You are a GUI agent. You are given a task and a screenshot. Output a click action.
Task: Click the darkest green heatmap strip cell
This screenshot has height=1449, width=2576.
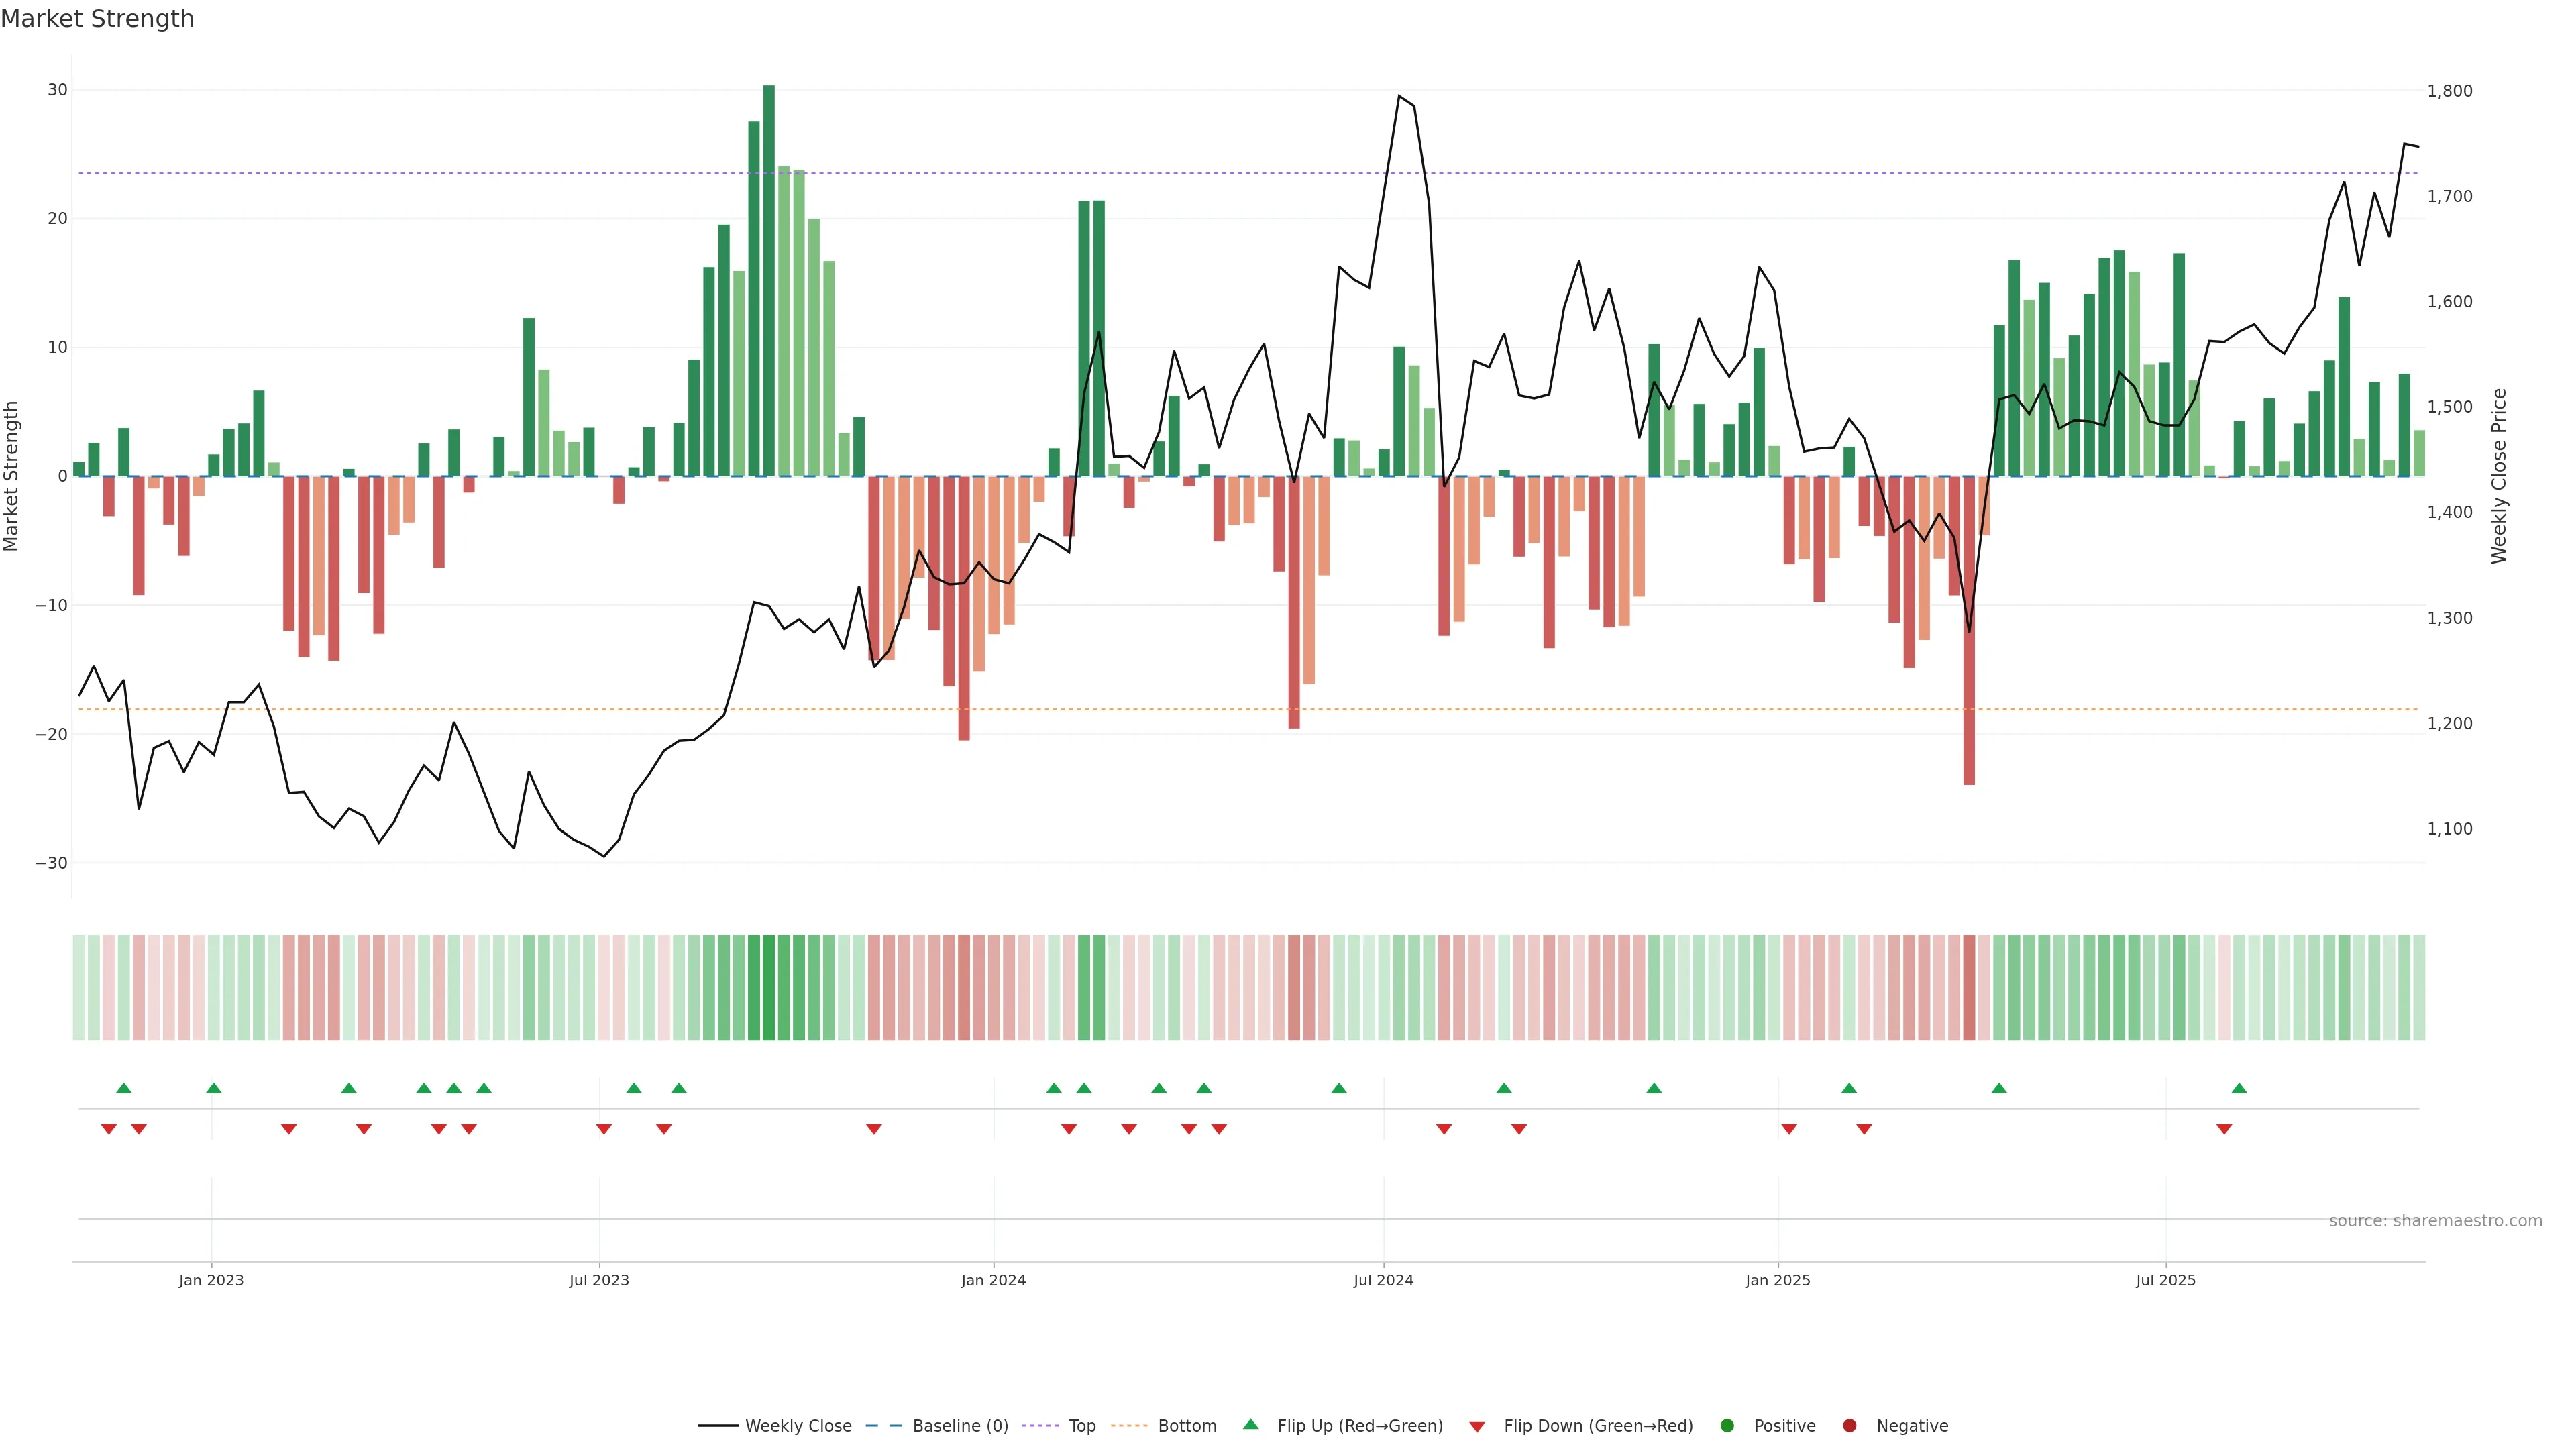click(x=769, y=988)
